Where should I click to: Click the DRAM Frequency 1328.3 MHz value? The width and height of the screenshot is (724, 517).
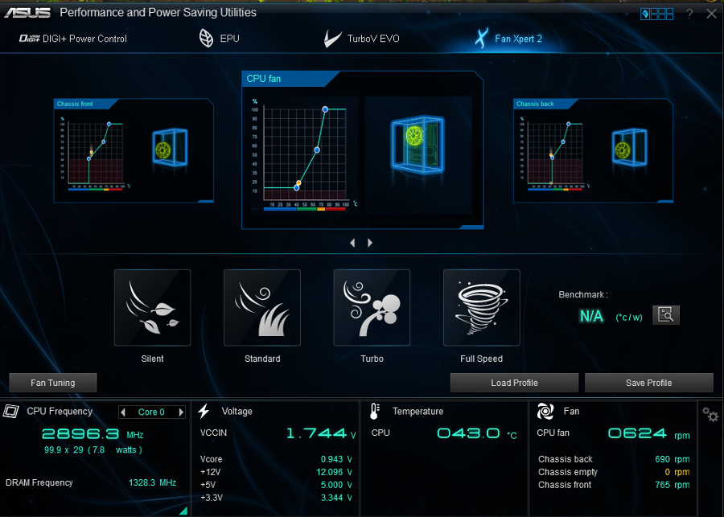[152, 483]
